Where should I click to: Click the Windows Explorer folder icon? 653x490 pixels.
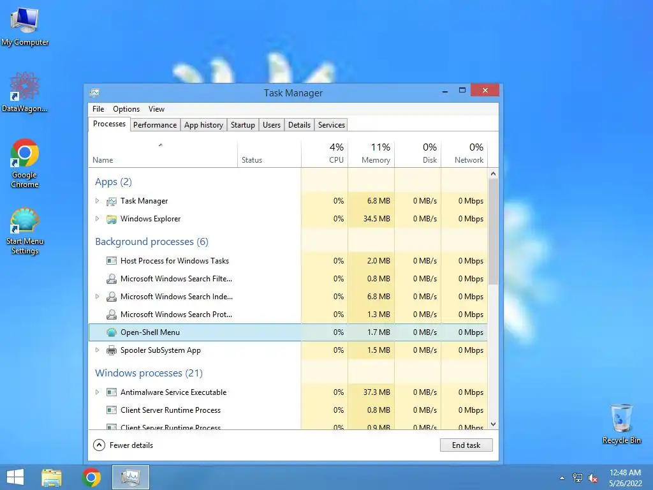coord(111,219)
